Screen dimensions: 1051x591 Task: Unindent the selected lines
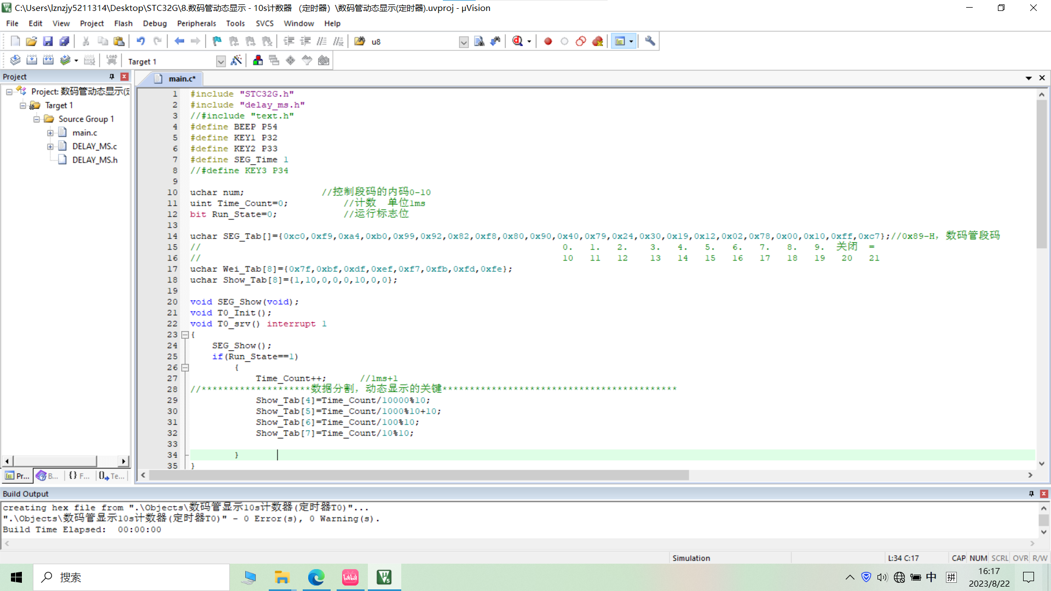(x=305, y=41)
